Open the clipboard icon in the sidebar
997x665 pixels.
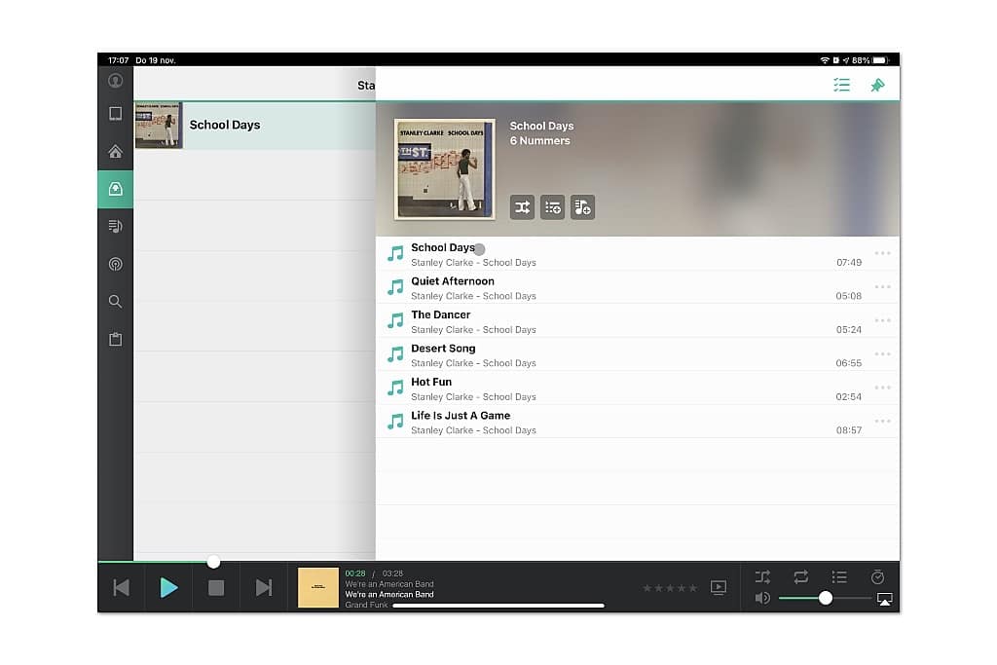(115, 339)
